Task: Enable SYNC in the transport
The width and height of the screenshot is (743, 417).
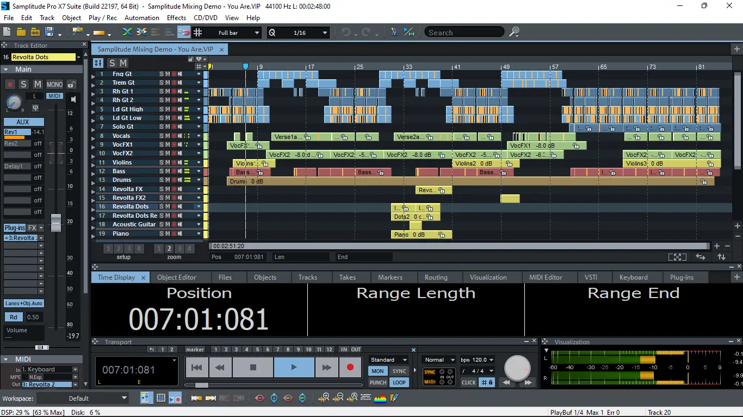Action: click(399, 371)
